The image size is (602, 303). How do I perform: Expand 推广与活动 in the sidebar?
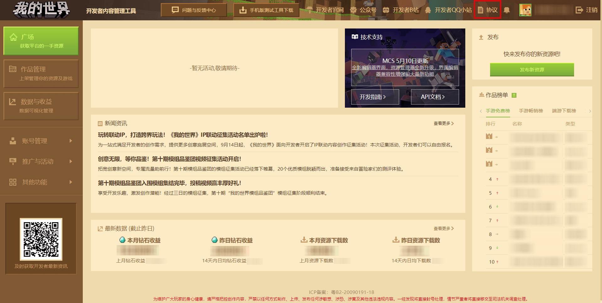(41, 162)
